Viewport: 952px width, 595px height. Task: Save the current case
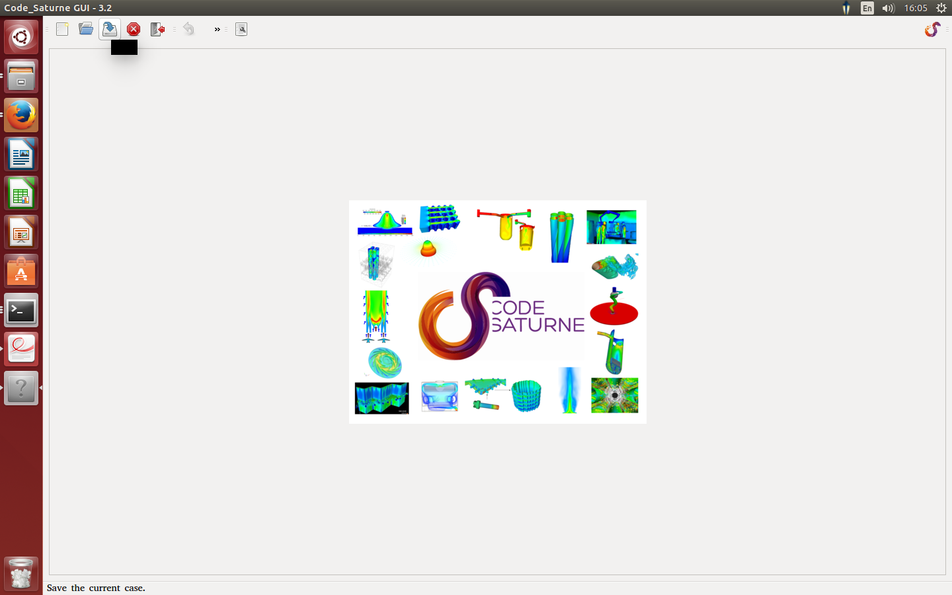(x=110, y=29)
